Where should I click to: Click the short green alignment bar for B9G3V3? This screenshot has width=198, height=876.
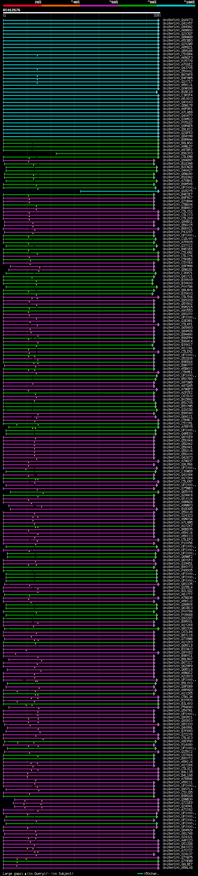[107, 154]
